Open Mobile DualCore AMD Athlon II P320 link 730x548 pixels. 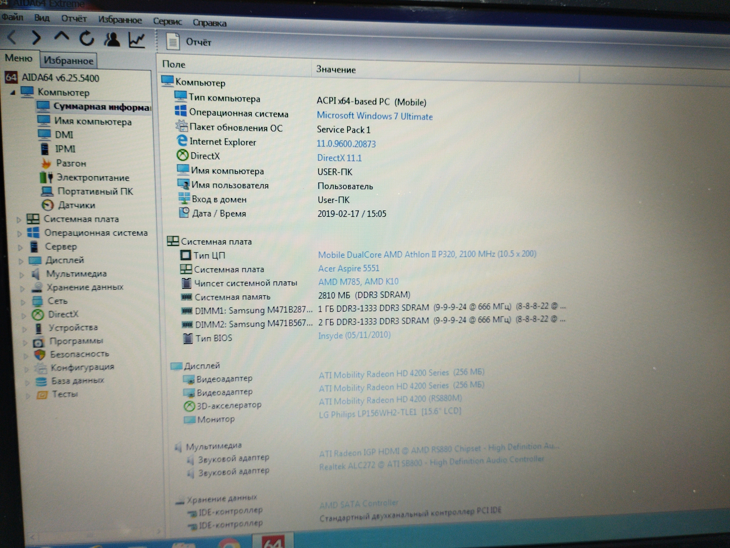coord(427,254)
